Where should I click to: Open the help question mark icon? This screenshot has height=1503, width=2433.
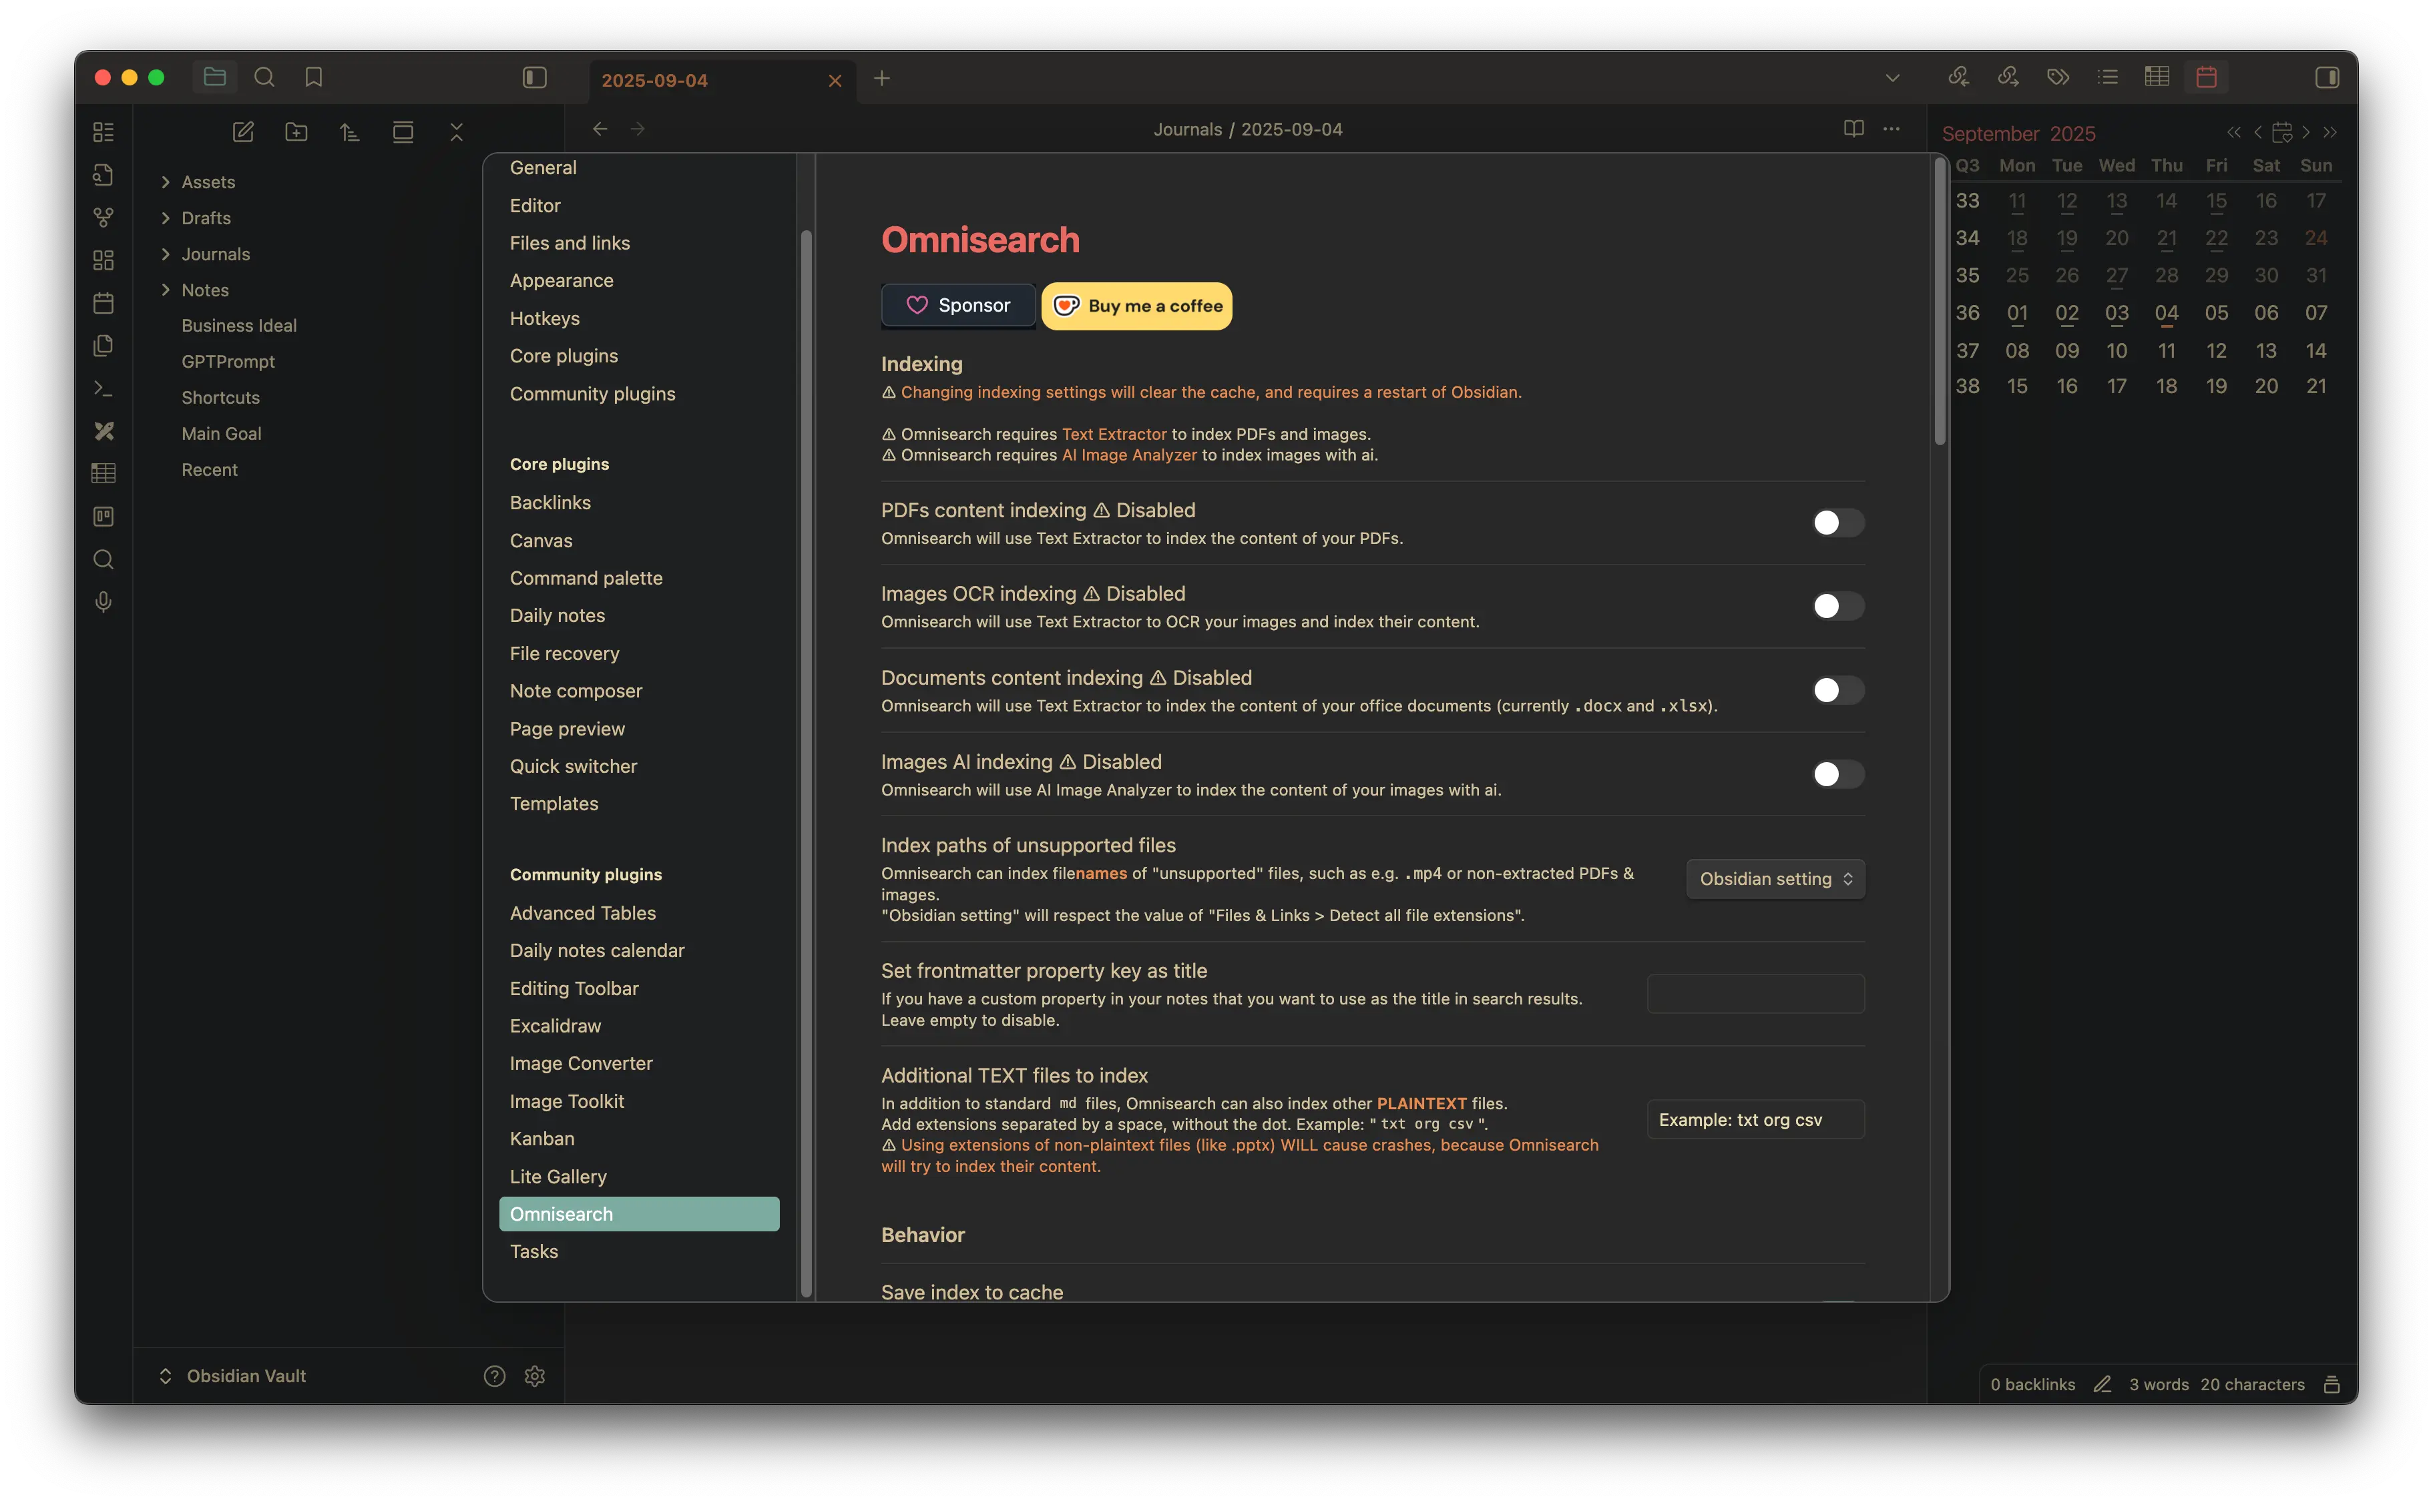[x=494, y=1376]
